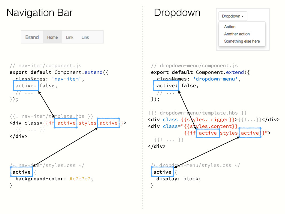Click the #e7e7e7 color value
This screenshot has height=214, width=285.
tap(80, 179)
